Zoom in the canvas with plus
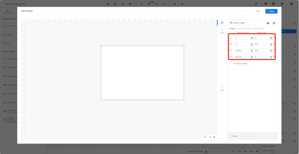The height and width of the screenshot is (154, 299). 214,137
